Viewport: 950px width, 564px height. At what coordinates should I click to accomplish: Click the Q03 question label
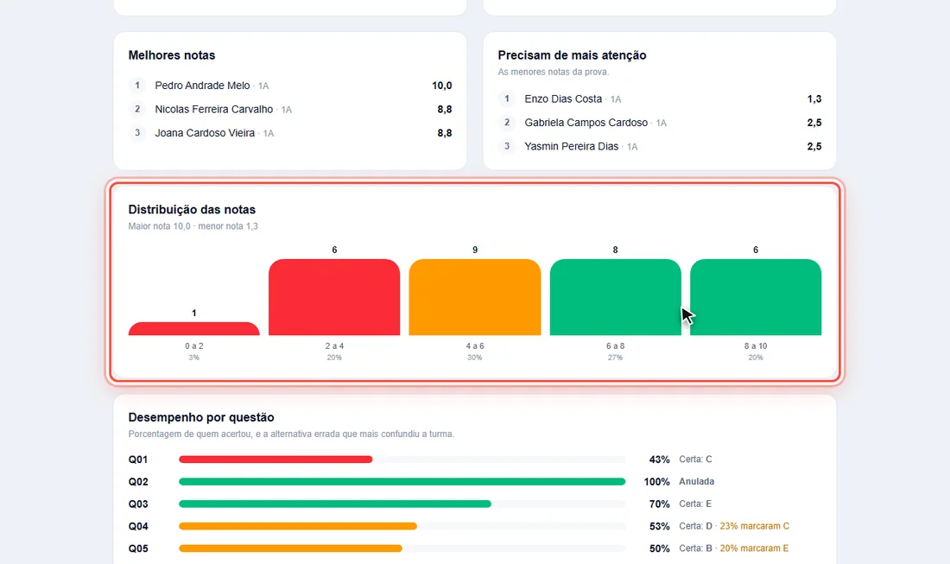point(138,504)
